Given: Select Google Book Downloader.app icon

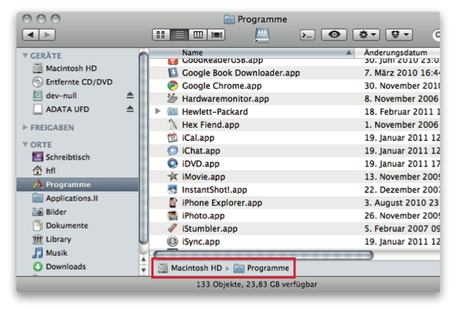Looking at the screenshot, I should tap(173, 72).
